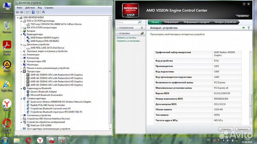Collapse the Видеоадаптеры tree node
The width and height of the screenshot is (257, 144).
pos(21,34)
